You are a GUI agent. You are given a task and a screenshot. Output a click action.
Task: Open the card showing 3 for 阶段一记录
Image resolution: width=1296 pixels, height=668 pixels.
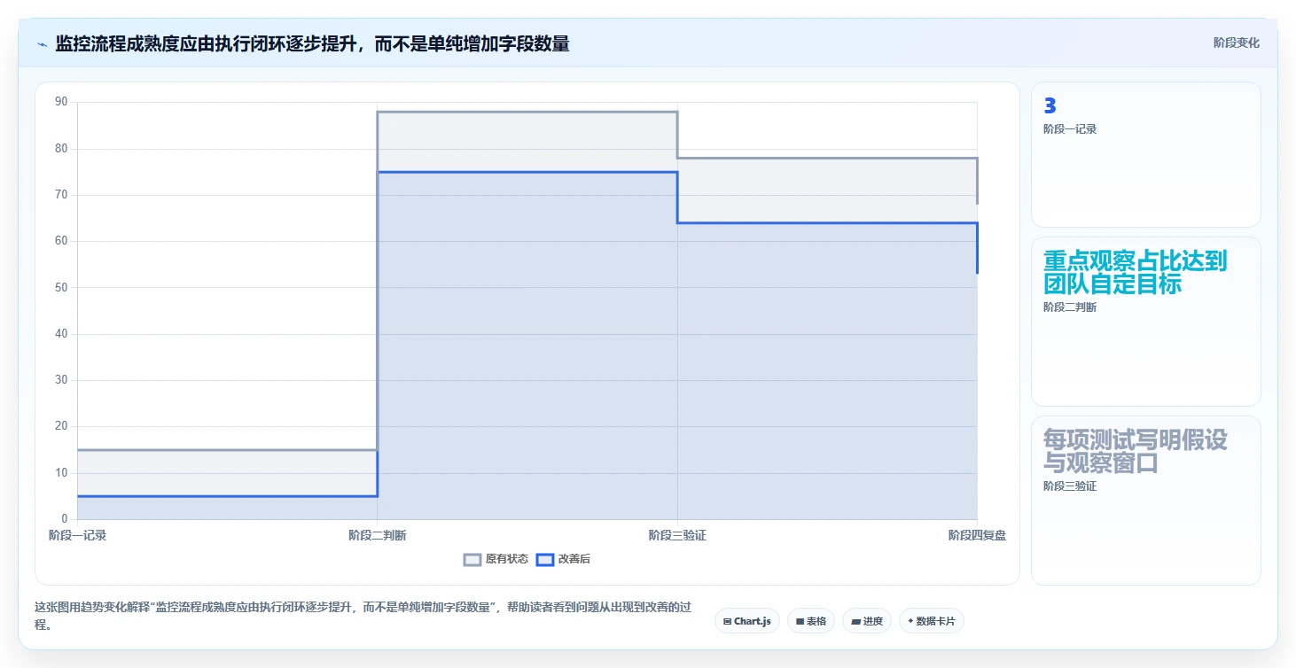1146,155
